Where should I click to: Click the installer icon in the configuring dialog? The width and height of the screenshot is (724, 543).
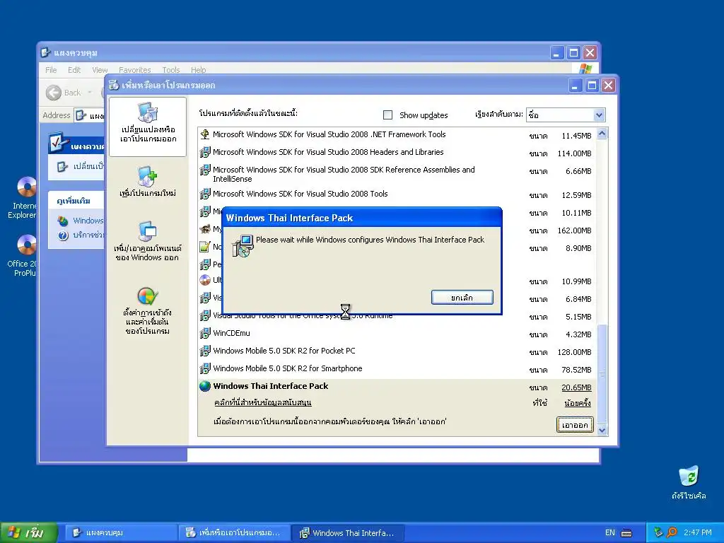tap(243, 245)
